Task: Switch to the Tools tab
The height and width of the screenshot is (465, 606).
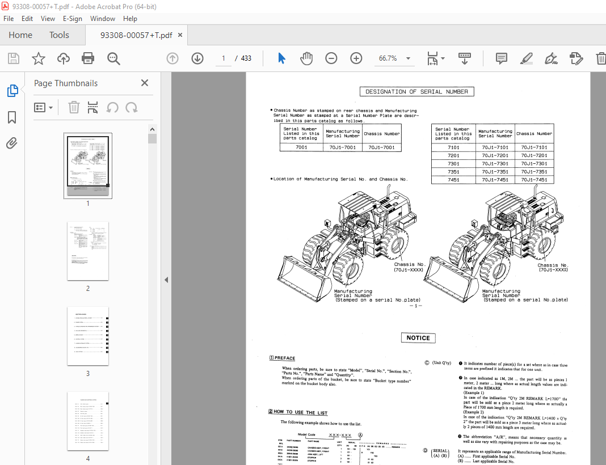Action: [59, 35]
